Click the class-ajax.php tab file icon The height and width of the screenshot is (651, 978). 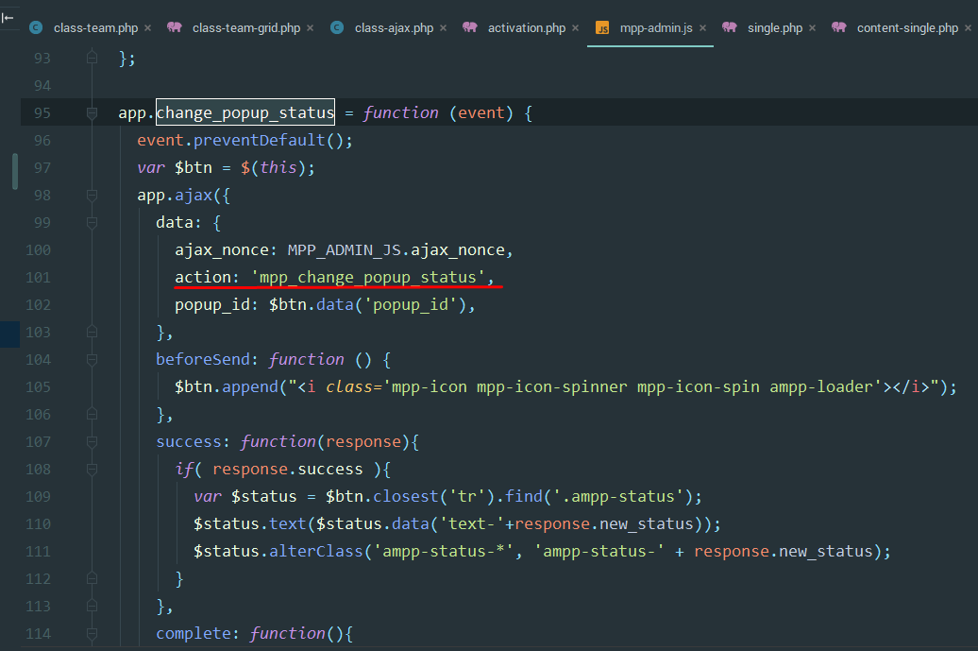click(x=337, y=27)
